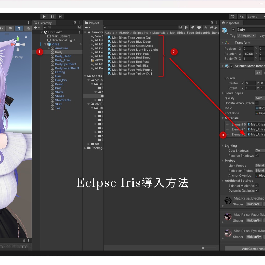Click Materials in the breadcrumb path

(159, 33)
